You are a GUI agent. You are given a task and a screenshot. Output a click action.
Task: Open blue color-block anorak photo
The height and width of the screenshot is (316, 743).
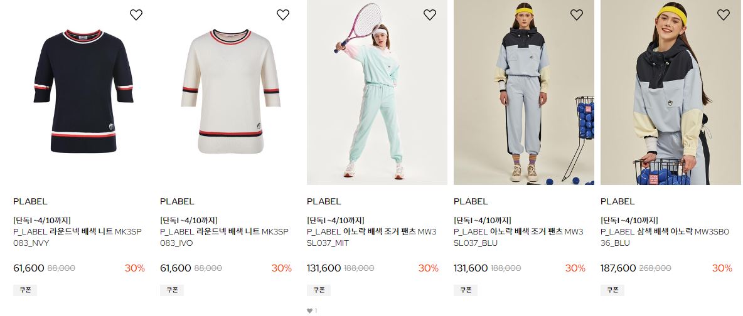coord(671,92)
